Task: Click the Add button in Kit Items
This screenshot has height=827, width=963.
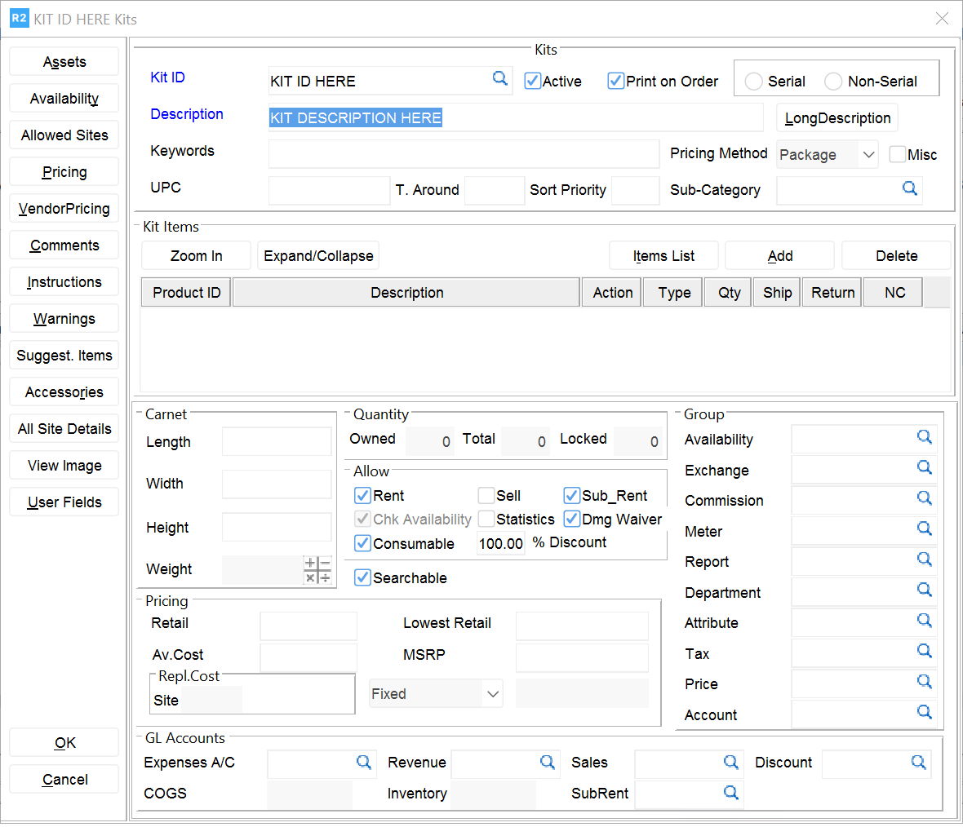Action: point(779,256)
